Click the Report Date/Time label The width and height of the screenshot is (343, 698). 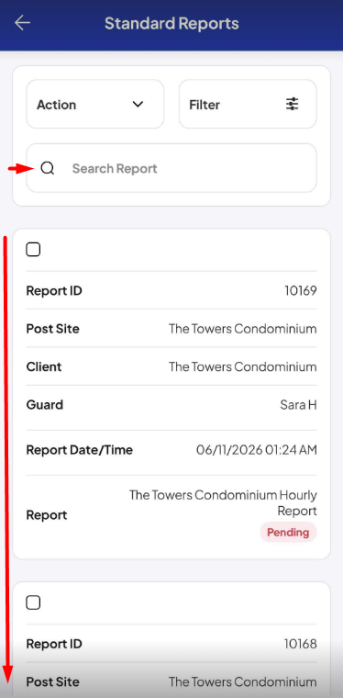[x=80, y=450]
